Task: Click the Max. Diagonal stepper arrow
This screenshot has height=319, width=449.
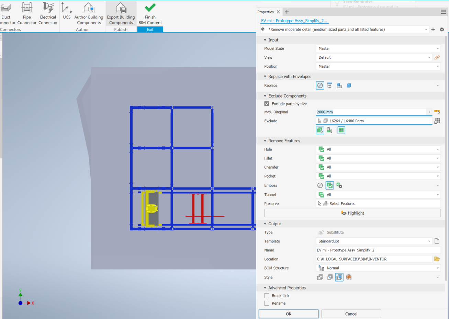Action: point(429,112)
